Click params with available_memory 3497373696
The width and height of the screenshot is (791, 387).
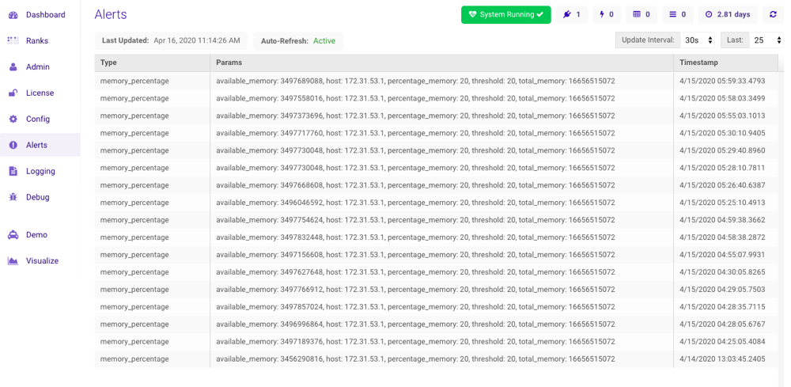pos(416,116)
